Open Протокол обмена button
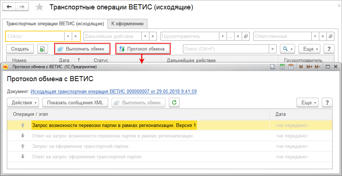The image size is (342, 176). [x=143, y=49]
